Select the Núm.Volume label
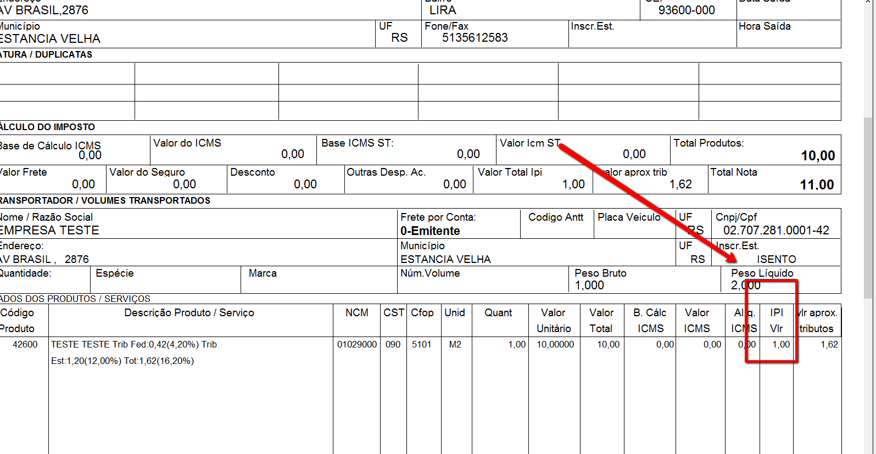The image size is (876, 454). (x=430, y=273)
